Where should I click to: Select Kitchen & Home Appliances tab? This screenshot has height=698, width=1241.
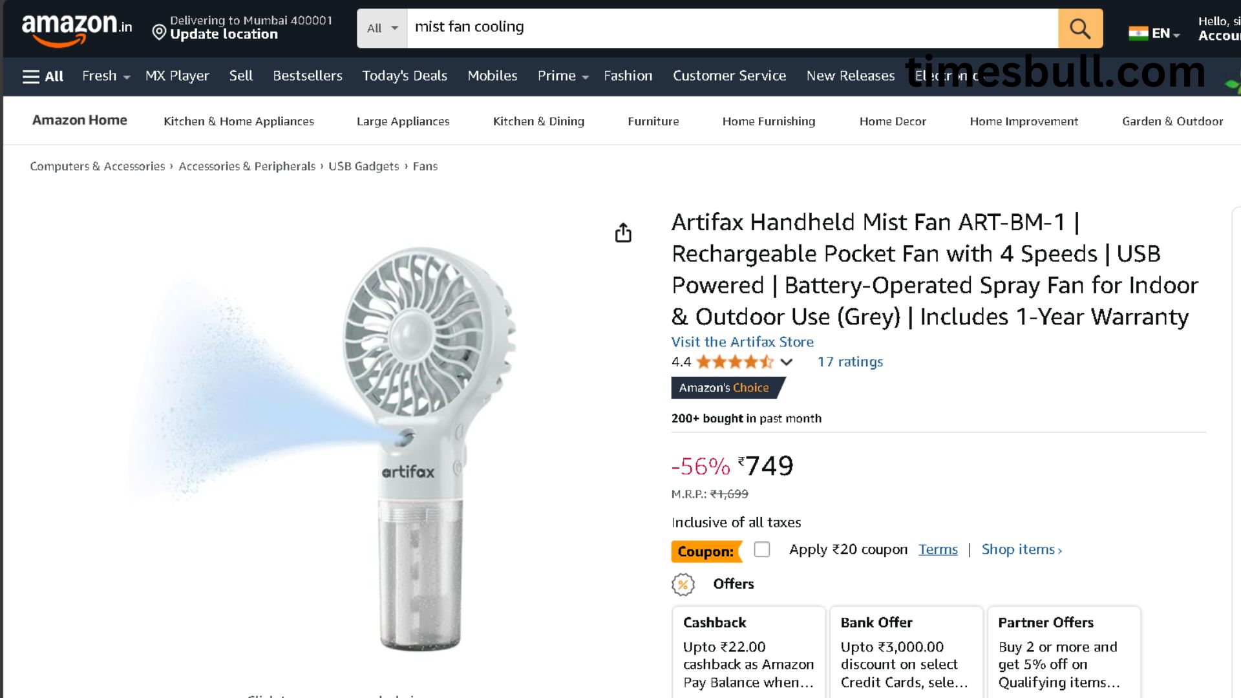point(239,121)
